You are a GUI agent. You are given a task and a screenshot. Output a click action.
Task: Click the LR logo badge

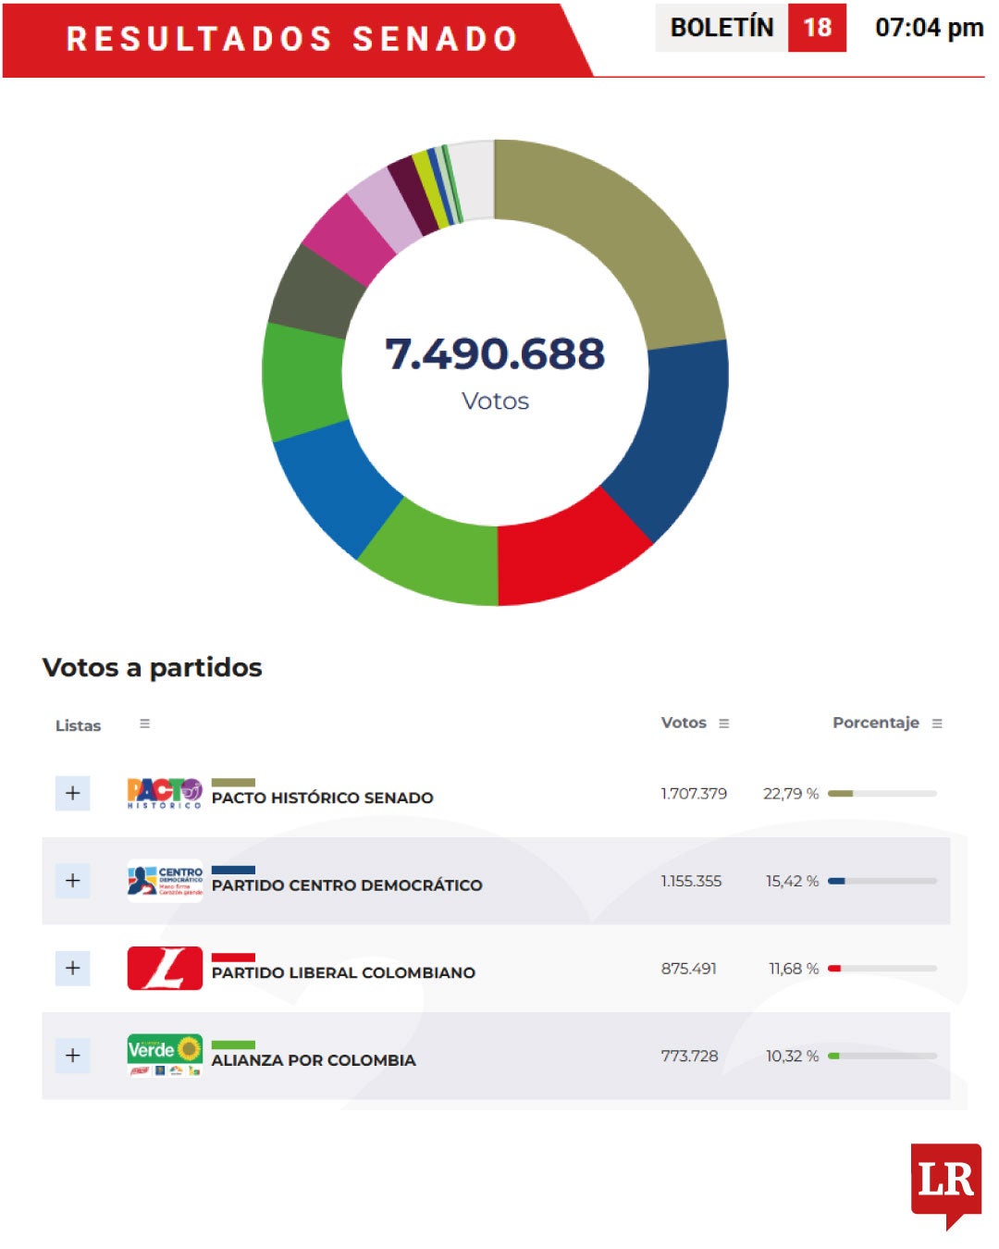tap(945, 1182)
